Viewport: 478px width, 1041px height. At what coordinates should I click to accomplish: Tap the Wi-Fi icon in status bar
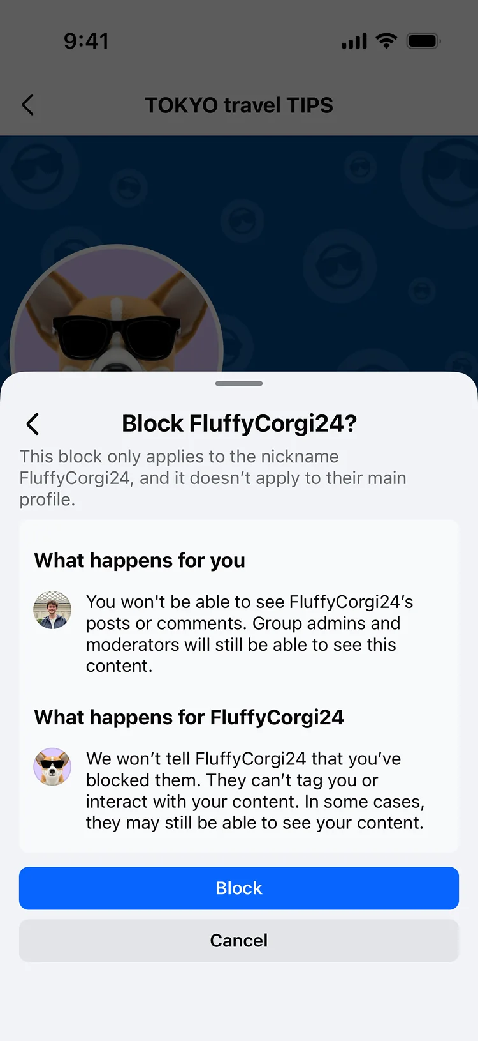tap(386, 42)
